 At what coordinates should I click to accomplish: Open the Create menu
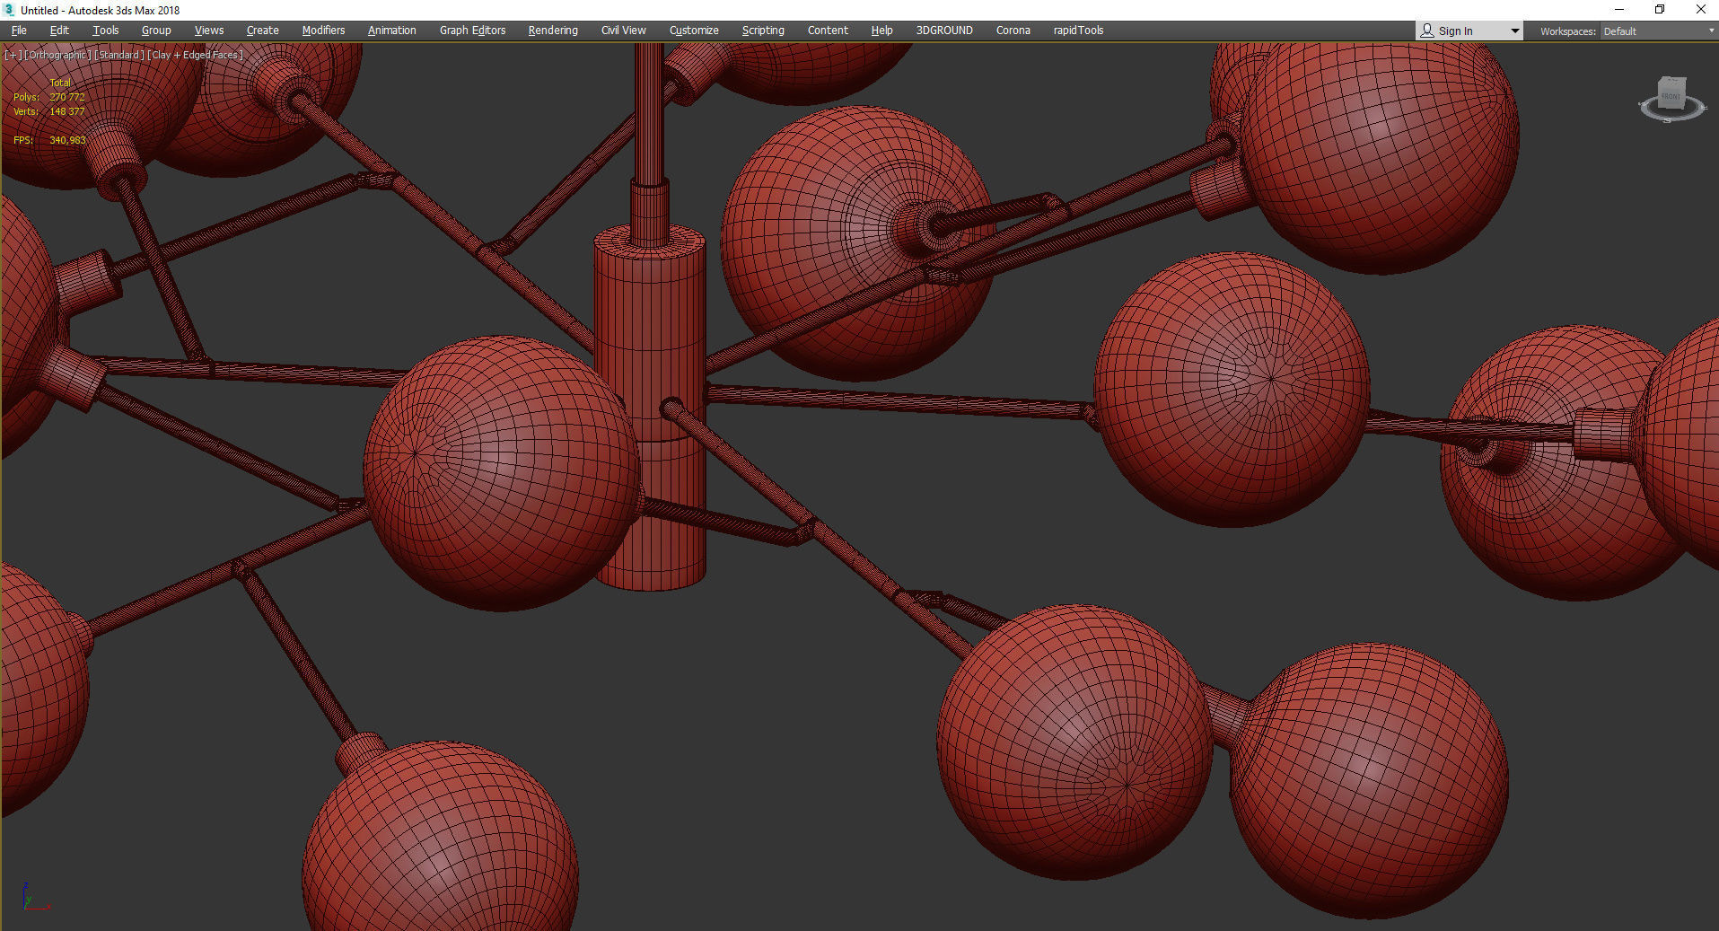point(263,31)
